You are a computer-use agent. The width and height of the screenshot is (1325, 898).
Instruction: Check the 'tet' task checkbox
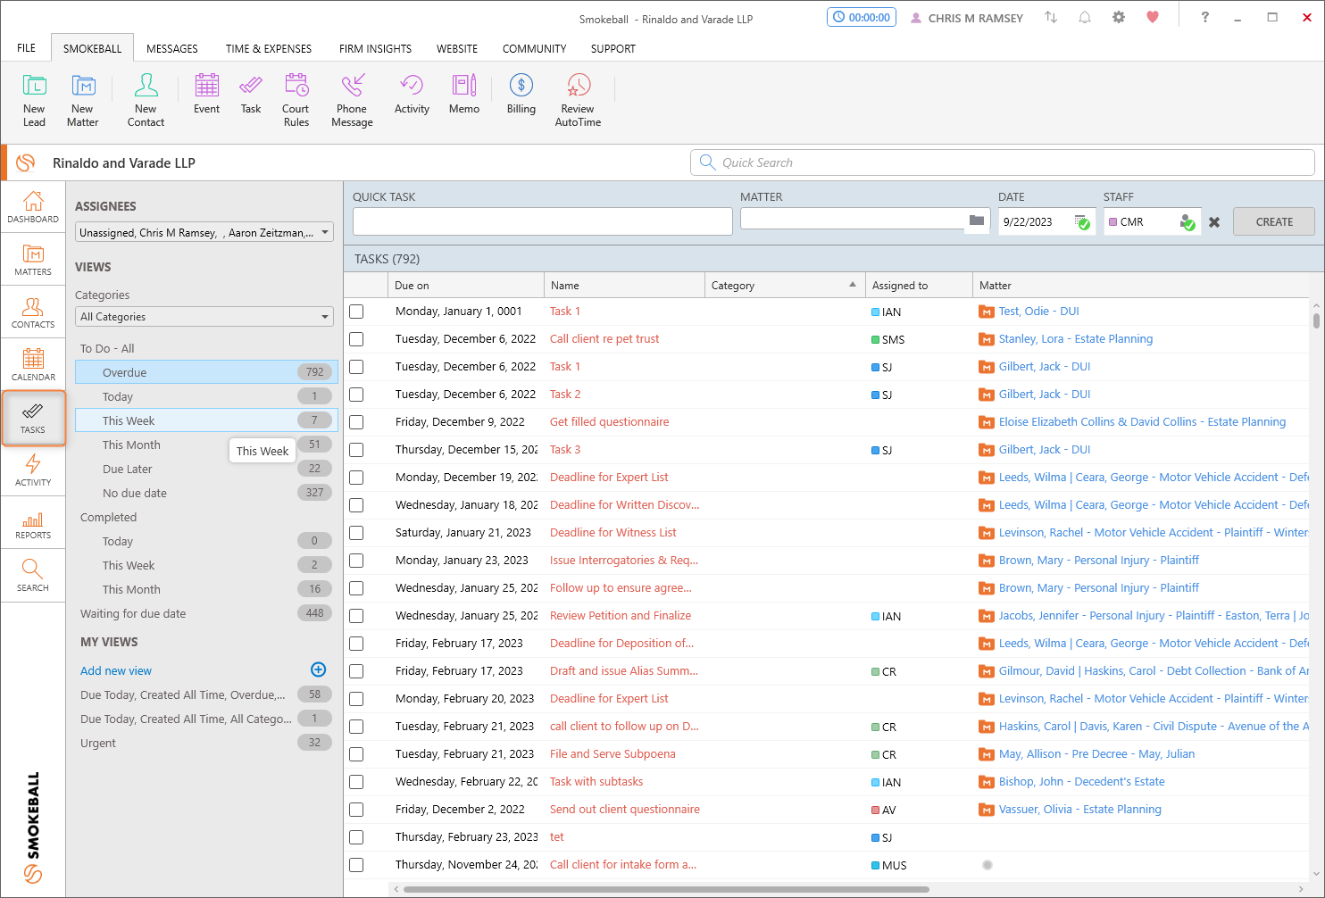click(x=356, y=837)
